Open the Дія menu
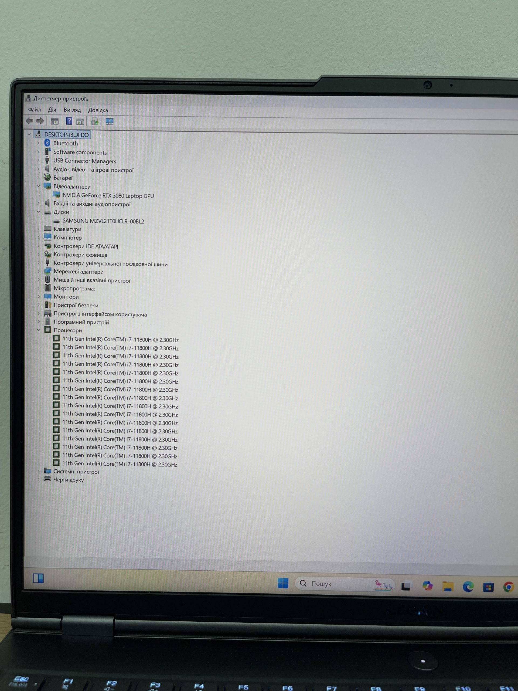 52,110
